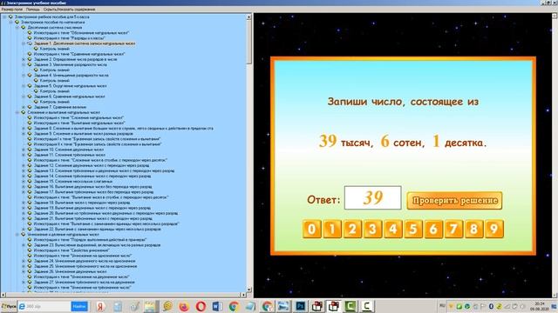The height and width of the screenshot is (313, 558).
Task: Click the tree horizontal scroll-right arrow
Action: click(x=243, y=295)
